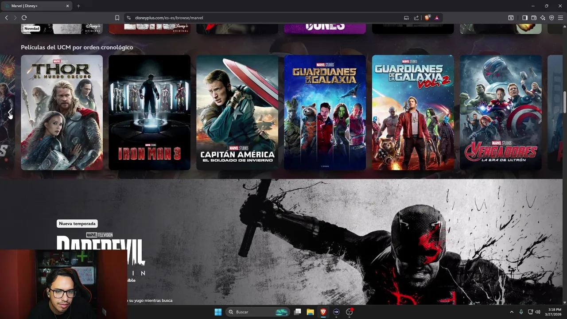Open File Explorer from the taskbar
This screenshot has height=319, width=567.
pyautogui.click(x=310, y=312)
